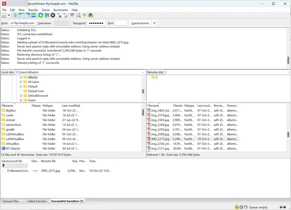The height and width of the screenshot is (210, 291).
Task: Toggle synchronized browsing icon
Action: (x=84, y=15)
